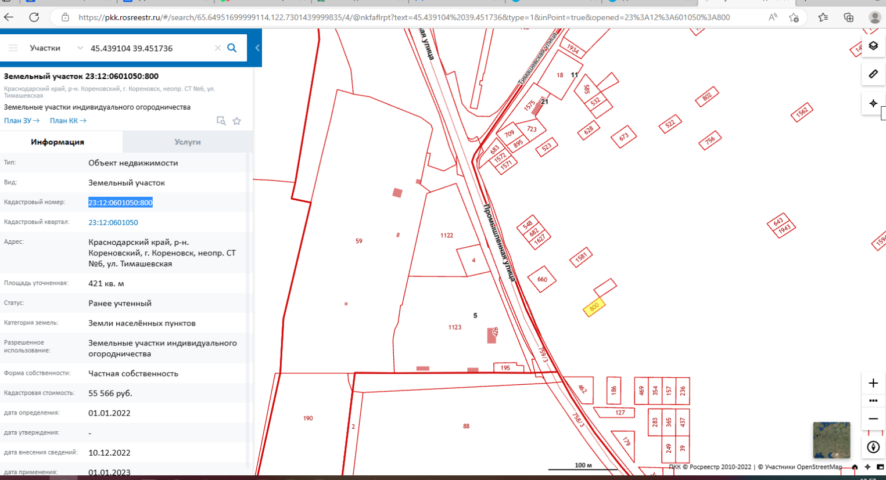Go back with the browser back arrow
This screenshot has width=886, height=480.
9,17
